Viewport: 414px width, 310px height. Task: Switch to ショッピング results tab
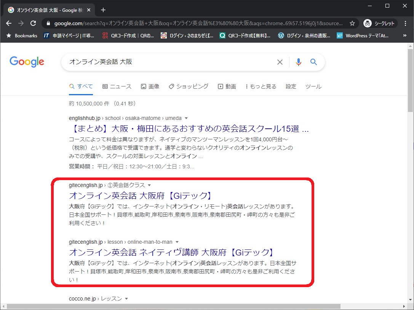[189, 86]
